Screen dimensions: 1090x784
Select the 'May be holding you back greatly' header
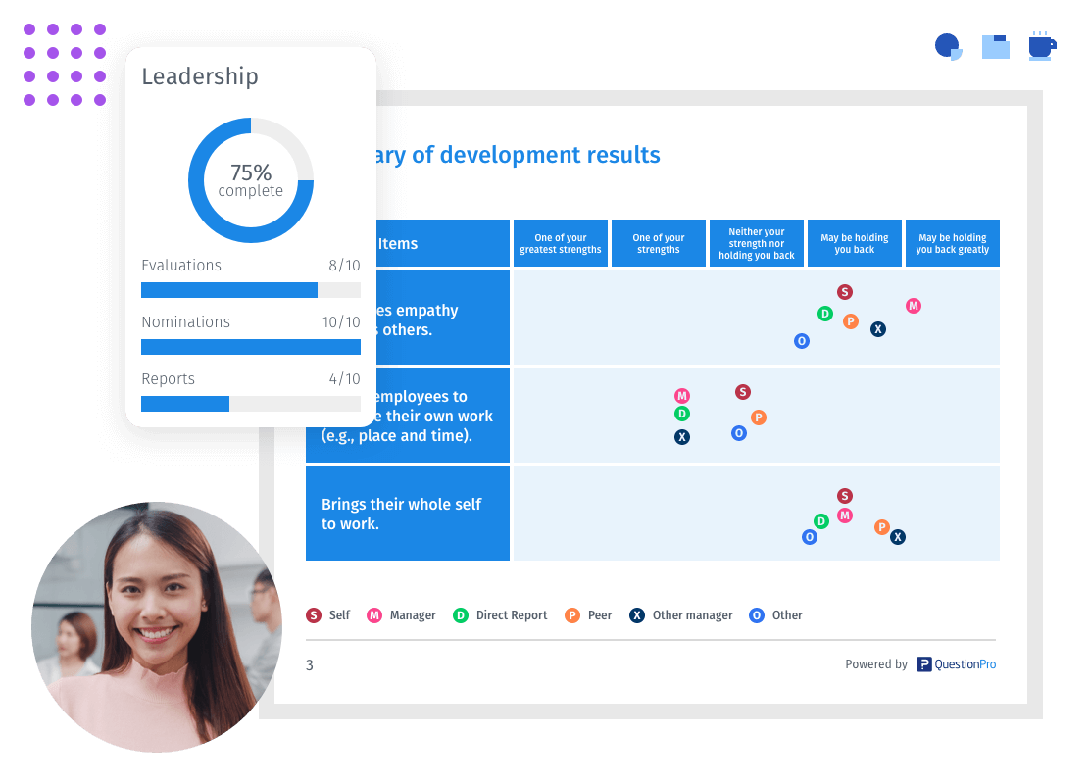952,243
